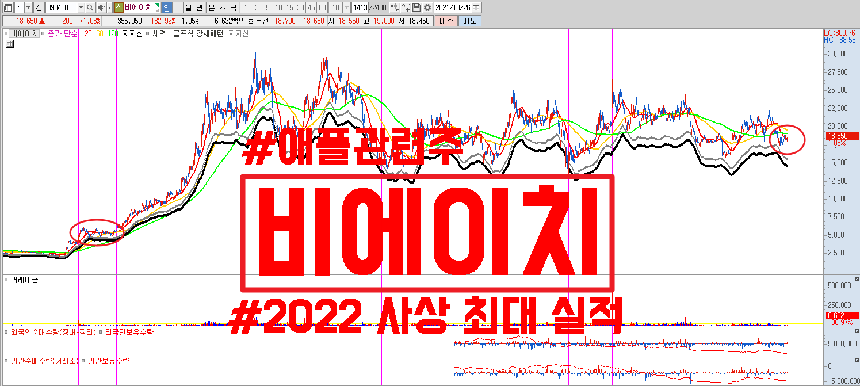Toggle the square before 거래대금 panel label
Viewport: 860px width, 386px height.
coord(6,280)
